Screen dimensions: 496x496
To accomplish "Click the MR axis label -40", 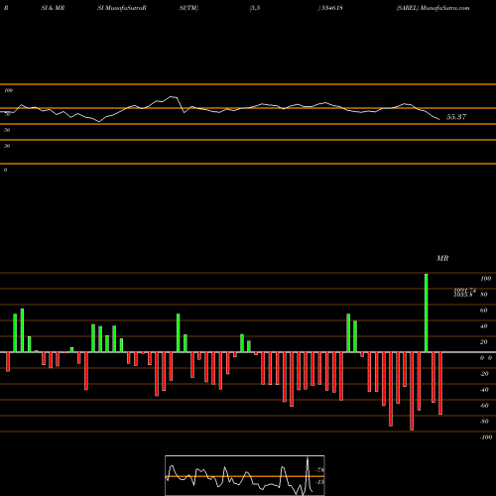I will click(484, 390).
